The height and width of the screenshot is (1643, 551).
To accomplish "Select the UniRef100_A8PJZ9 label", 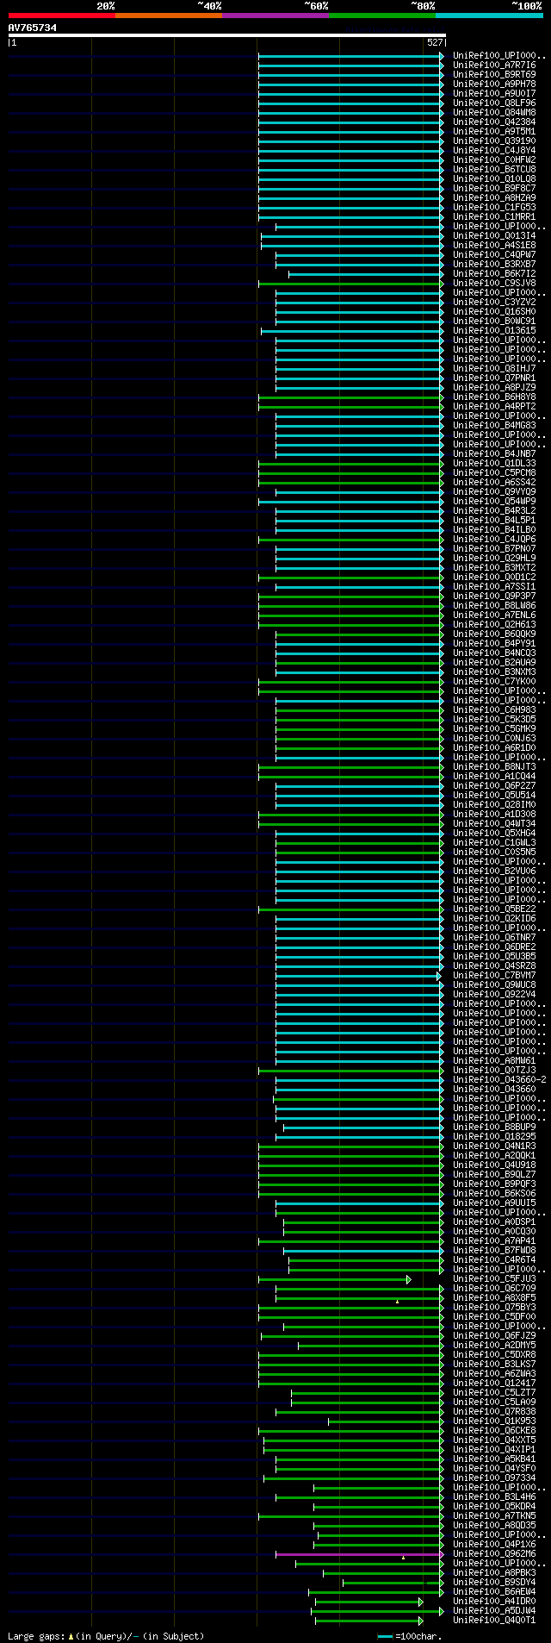I will click(494, 387).
